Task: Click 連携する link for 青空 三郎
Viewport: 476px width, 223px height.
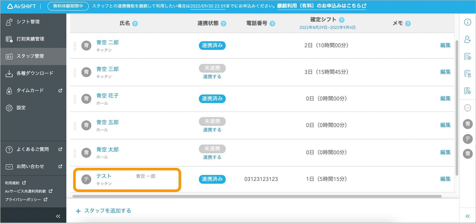Action: click(212, 77)
